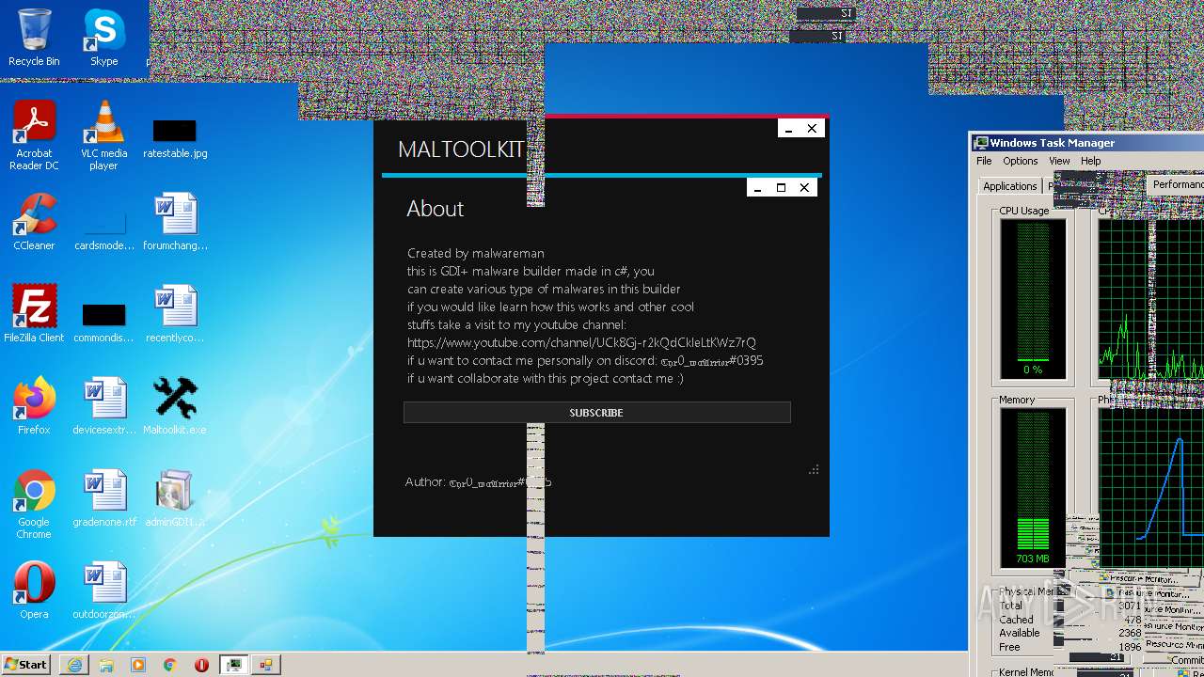Click the About heading in Maltoolkit
The width and height of the screenshot is (1204, 677).
[x=436, y=209]
